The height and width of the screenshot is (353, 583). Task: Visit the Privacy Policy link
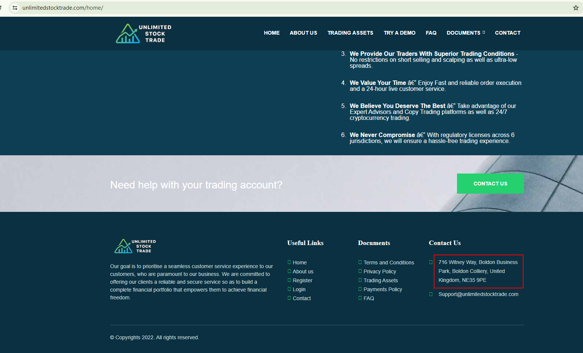[x=379, y=271]
